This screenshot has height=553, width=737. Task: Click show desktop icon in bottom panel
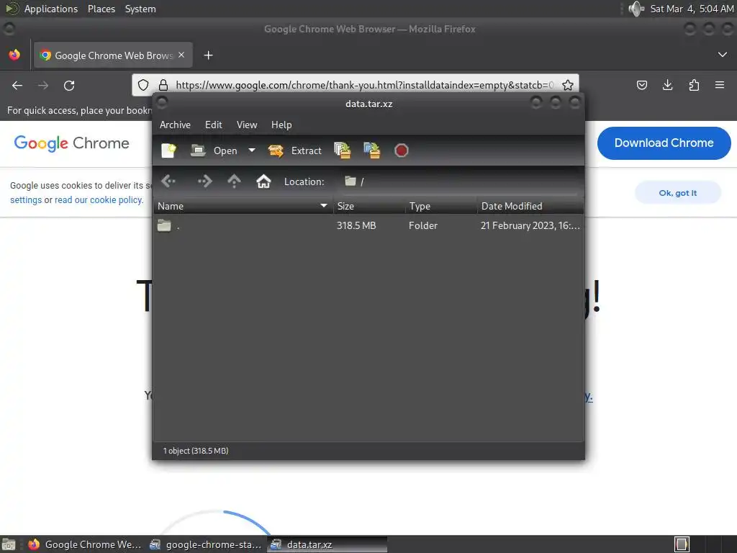coord(9,544)
